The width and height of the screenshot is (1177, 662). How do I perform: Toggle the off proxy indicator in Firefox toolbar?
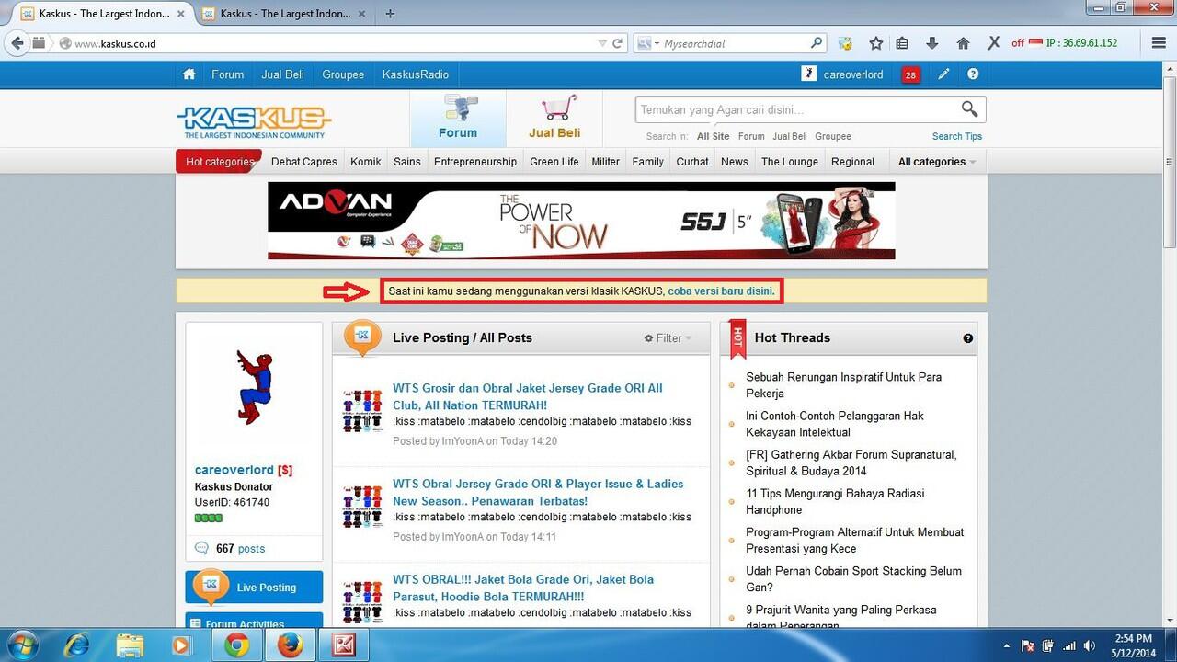(x=1018, y=43)
